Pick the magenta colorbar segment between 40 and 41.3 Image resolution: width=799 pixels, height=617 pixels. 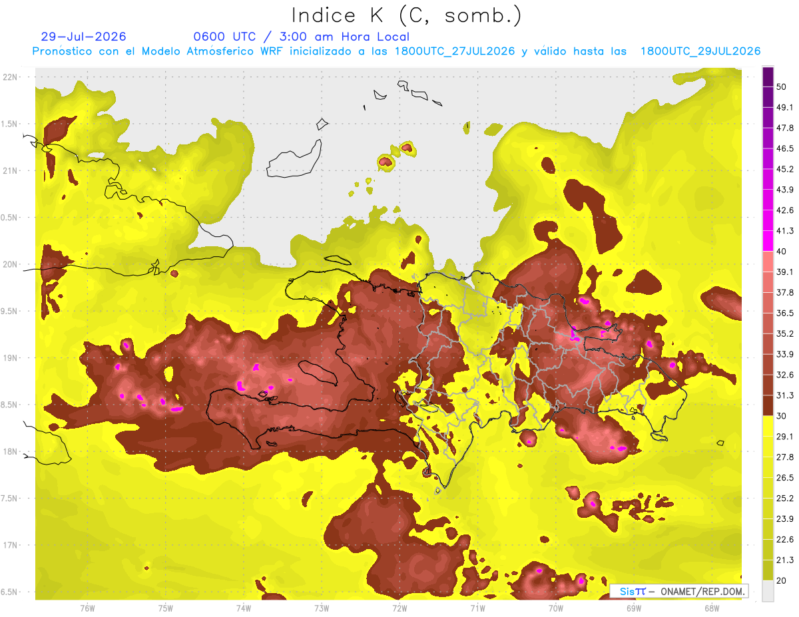(x=768, y=241)
